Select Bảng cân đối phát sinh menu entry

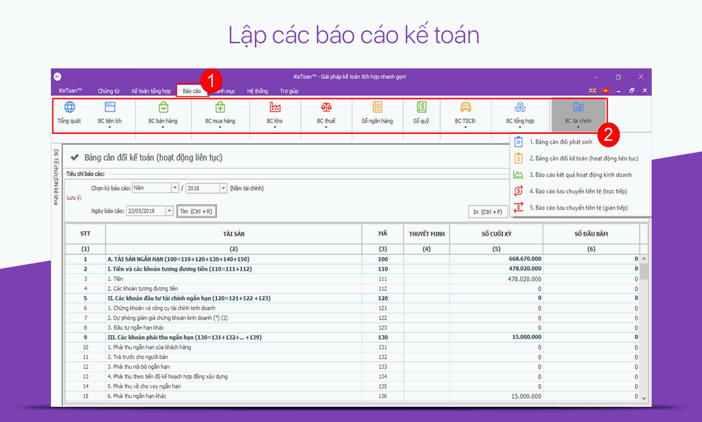tap(560, 141)
